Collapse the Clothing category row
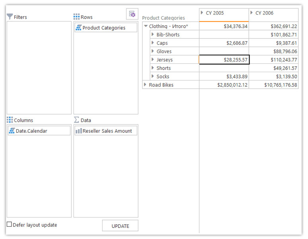 (145, 26)
